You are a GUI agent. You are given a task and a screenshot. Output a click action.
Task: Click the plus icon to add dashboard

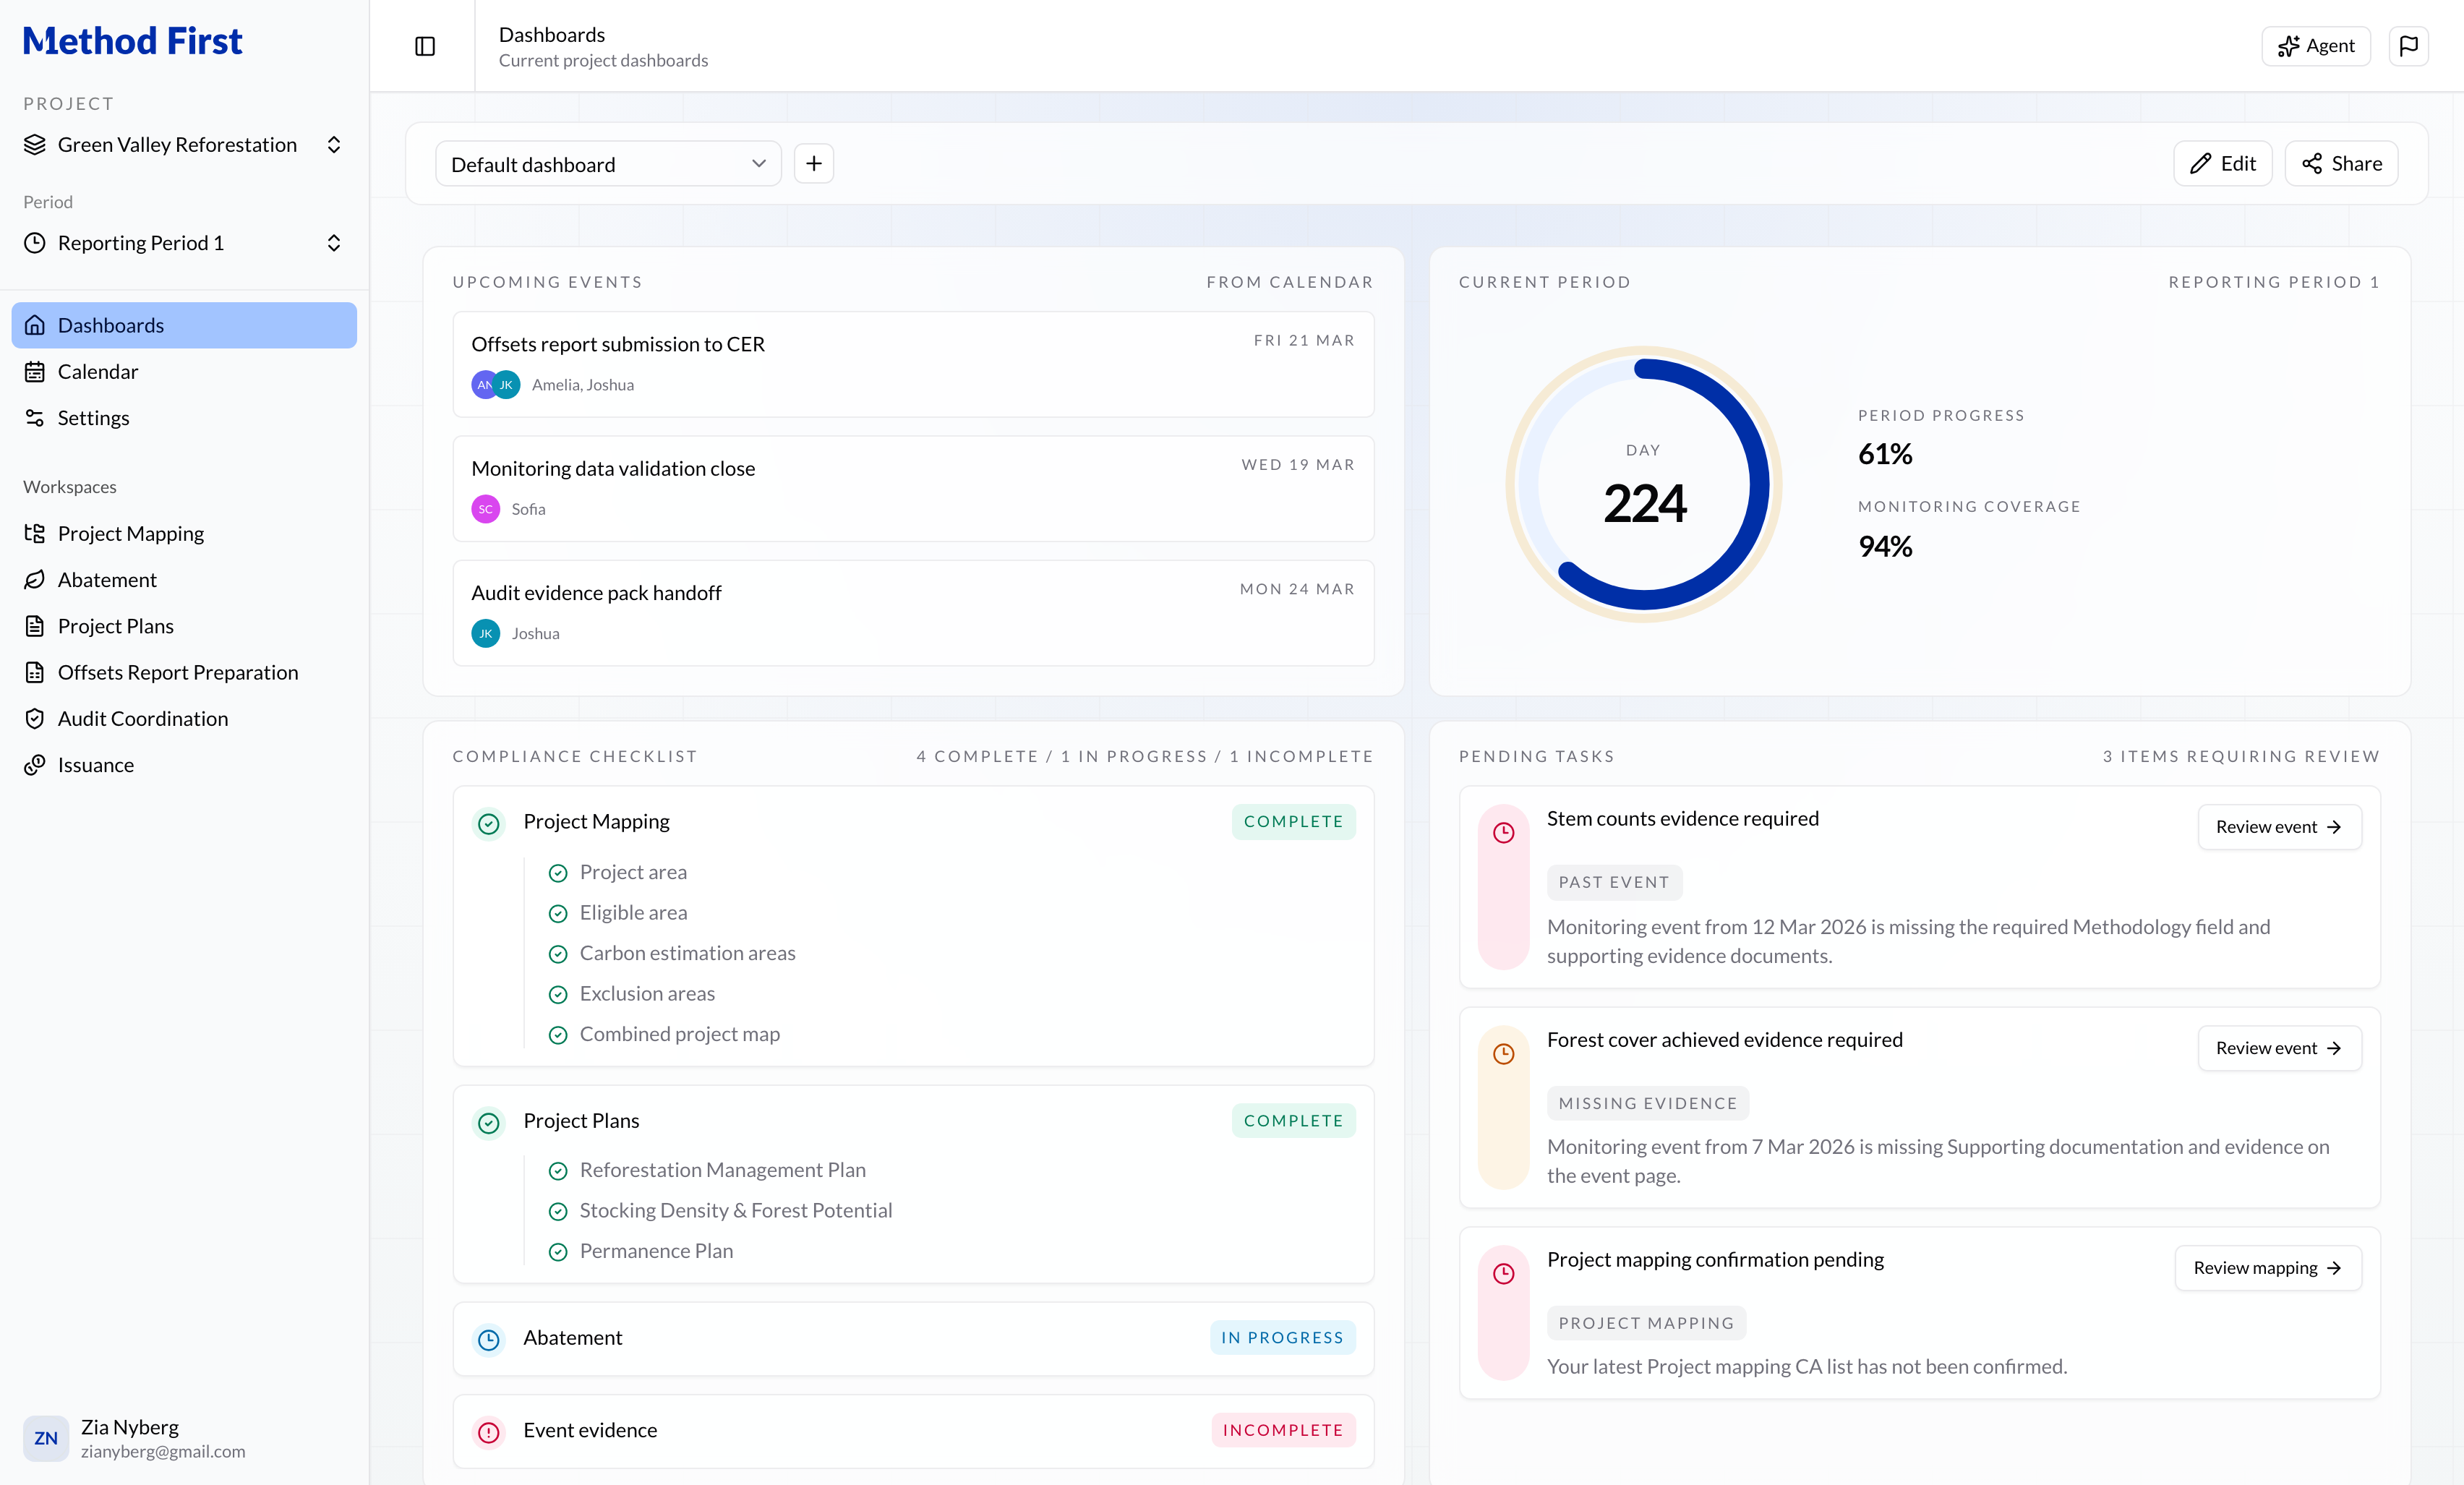814,163
